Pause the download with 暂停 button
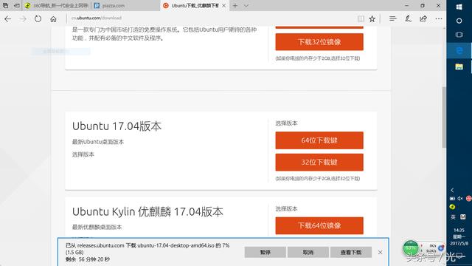The height and width of the screenshot is (266, 472). point(265,252)
